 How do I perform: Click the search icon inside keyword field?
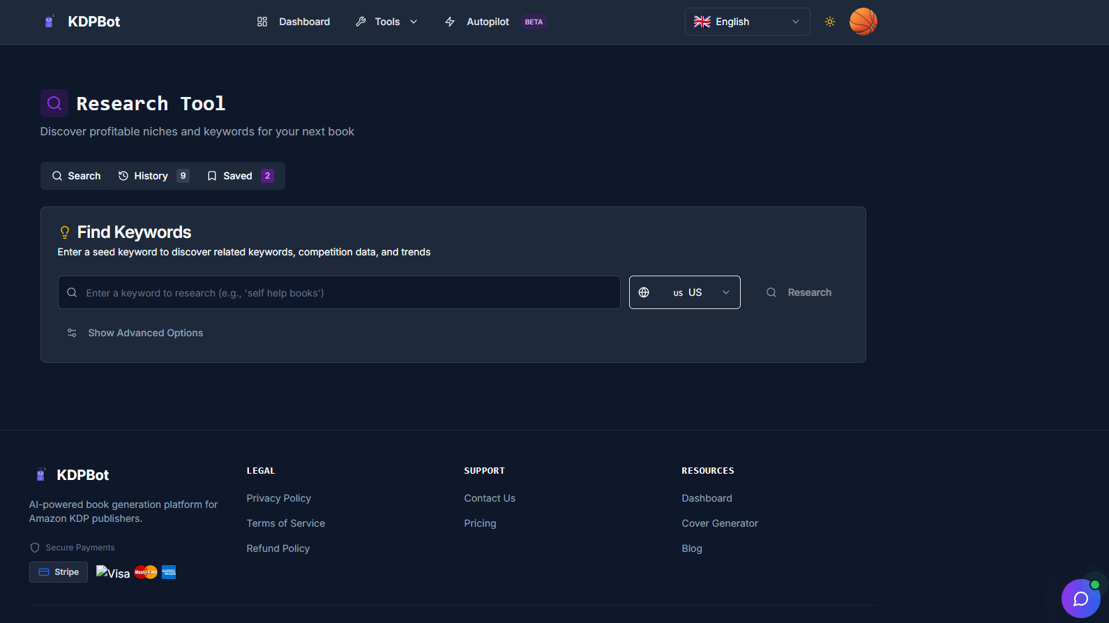tap(72, 292)
